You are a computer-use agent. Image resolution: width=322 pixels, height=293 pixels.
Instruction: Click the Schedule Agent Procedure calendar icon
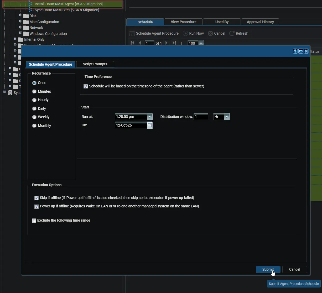(132, 33)
